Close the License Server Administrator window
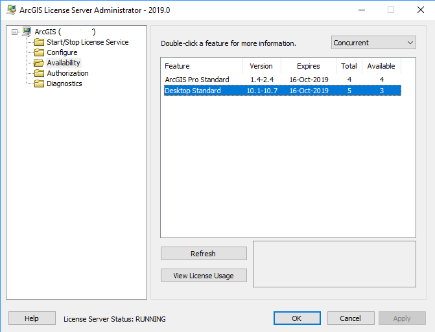Screen dimensions: 435x332 [421, 10]
